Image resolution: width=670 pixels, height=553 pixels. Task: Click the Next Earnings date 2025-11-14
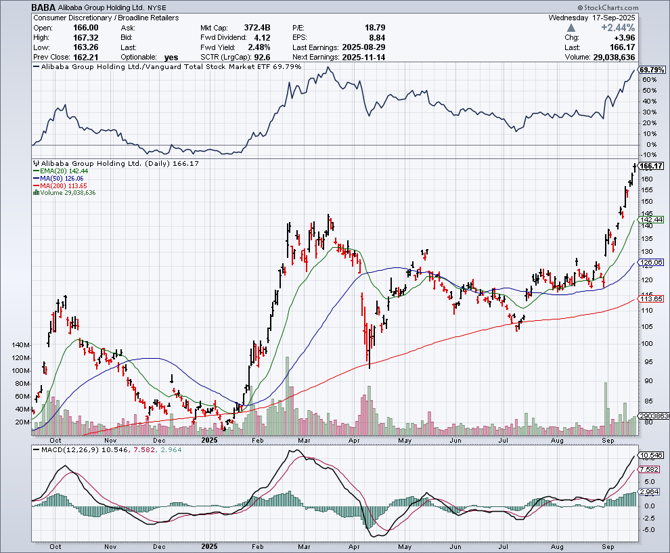[363, 58]
